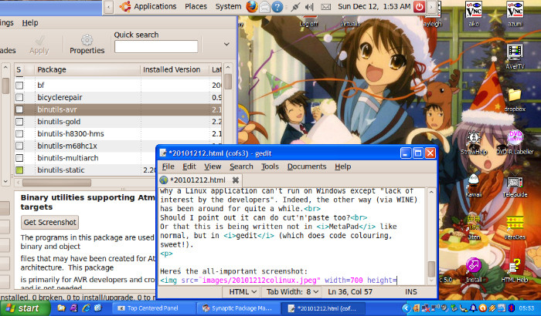Open the volume control speaker icon
The width and height of the screenshot is (541, 316).
pyautogui.click(x=309, y=6)
